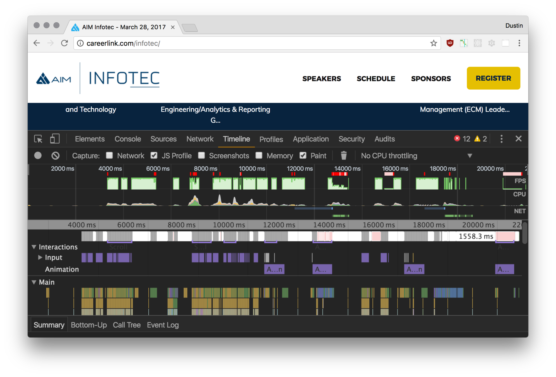Viewport: 556px width, 377px height.
Task: Click the yellow REGISTER button
Action: [493, 78]
